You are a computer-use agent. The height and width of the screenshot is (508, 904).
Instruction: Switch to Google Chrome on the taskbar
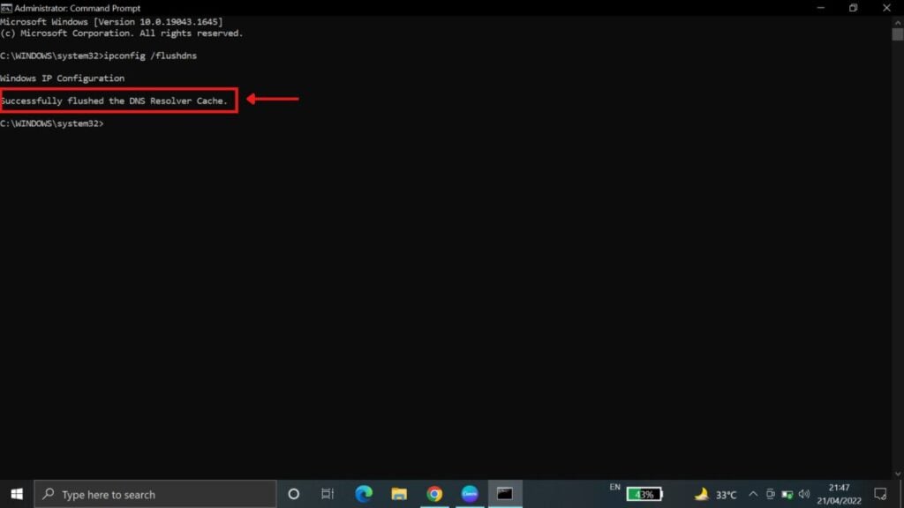coord(434,494)
